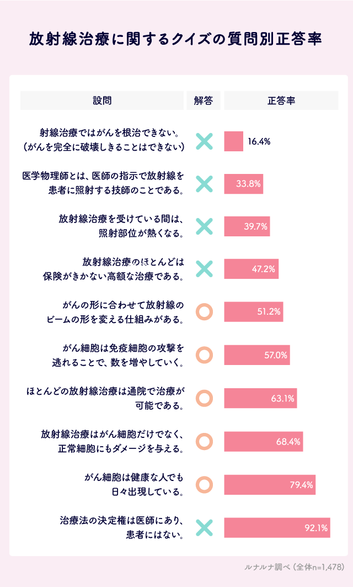Click the 設問 column header
353x587 pixels.
pyautogui.click(x=102, y=101)
